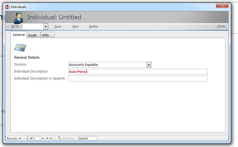Delete the current individual

pos(93,27)
